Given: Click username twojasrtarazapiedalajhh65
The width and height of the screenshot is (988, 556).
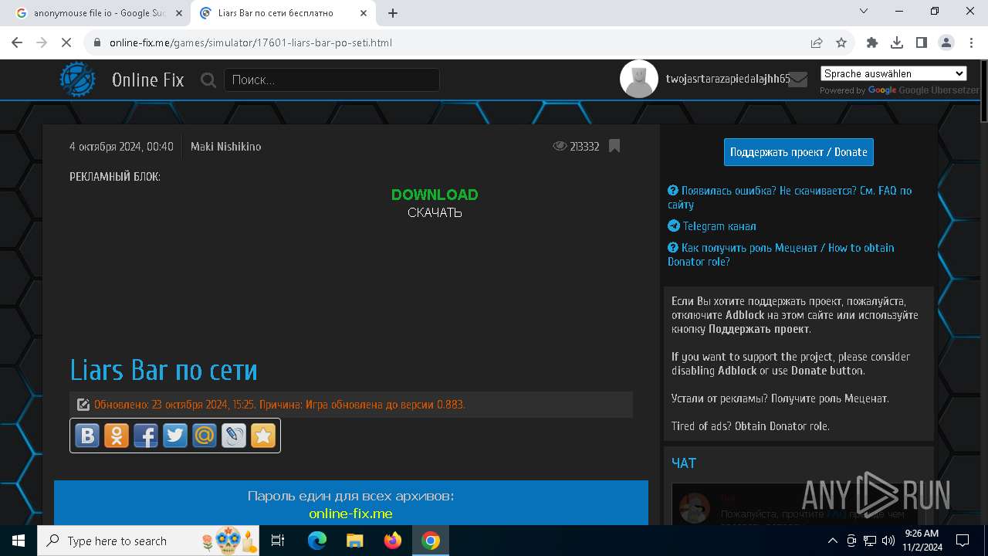Looking at the screenshot, I should pyautogui.click(x=728, y=79).
